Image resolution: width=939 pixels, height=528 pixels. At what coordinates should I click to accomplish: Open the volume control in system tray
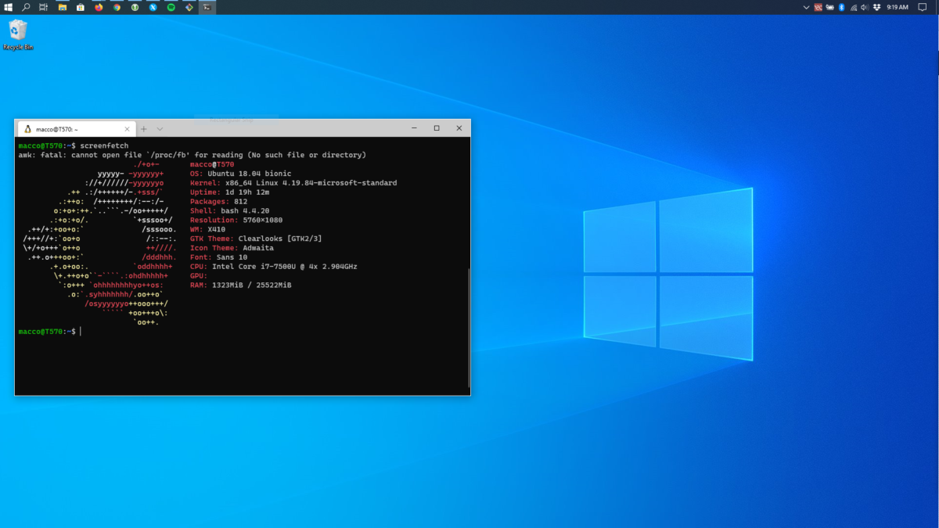tap(865, 7)
